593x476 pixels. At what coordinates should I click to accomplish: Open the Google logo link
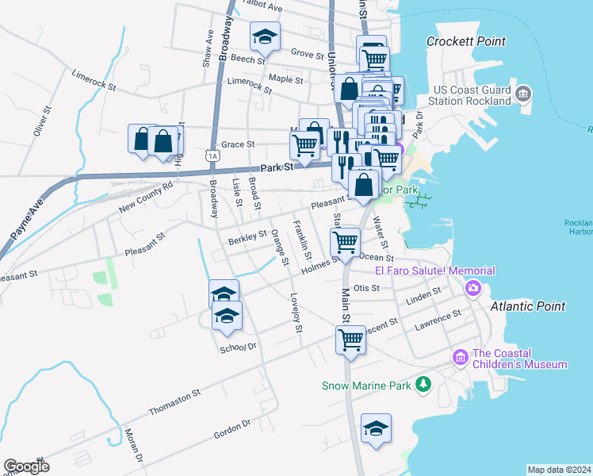[26, 466]
